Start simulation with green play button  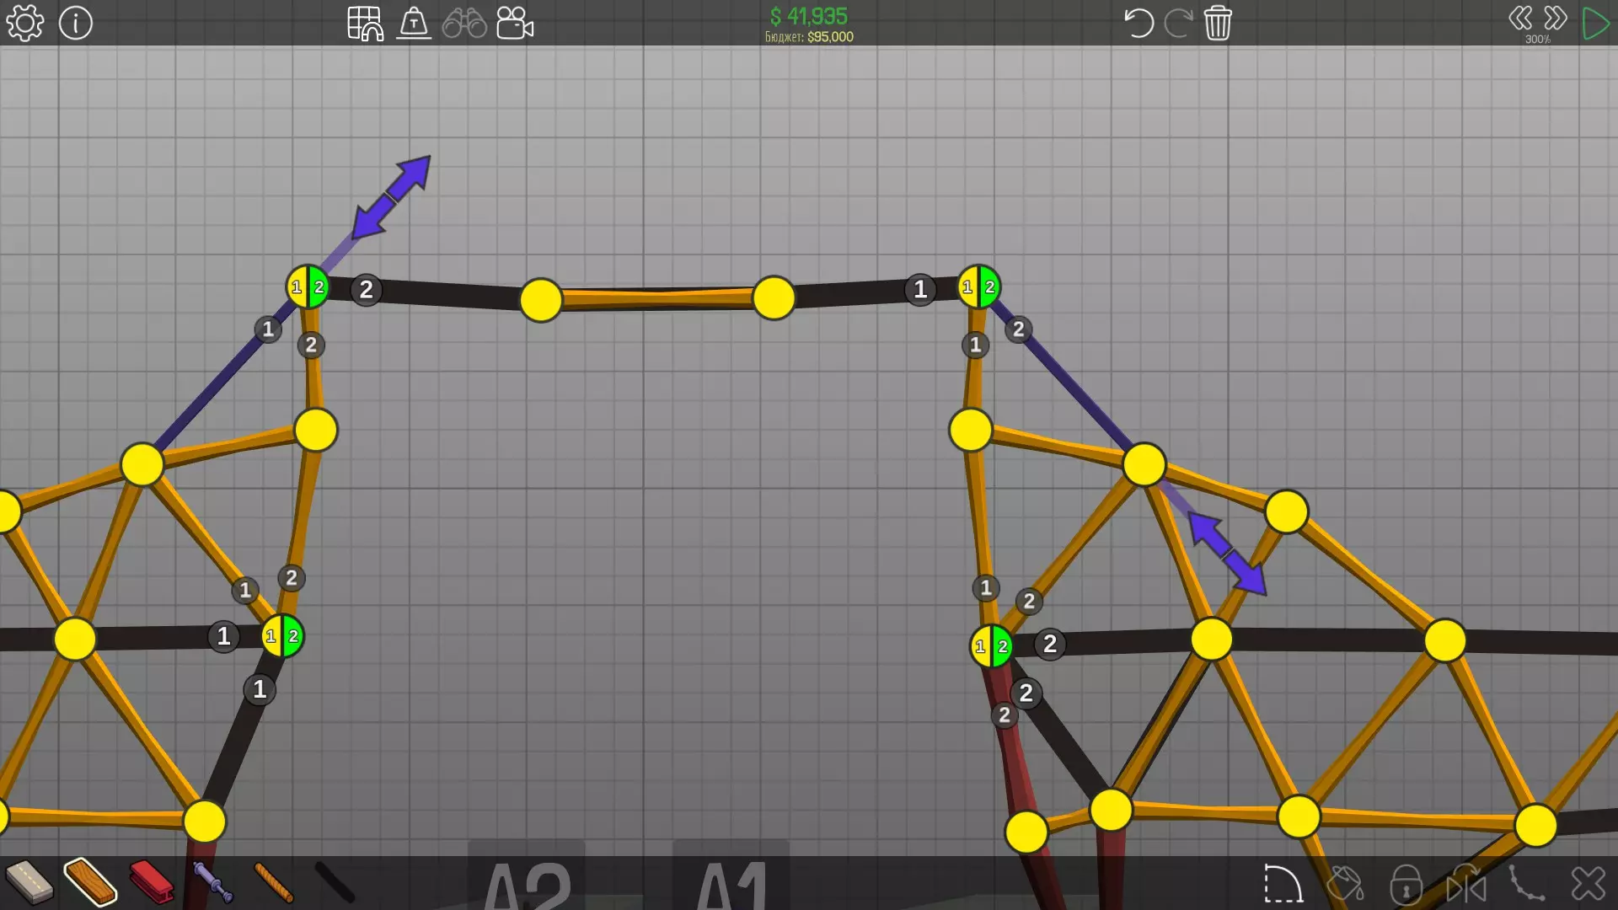[1594, 23]
